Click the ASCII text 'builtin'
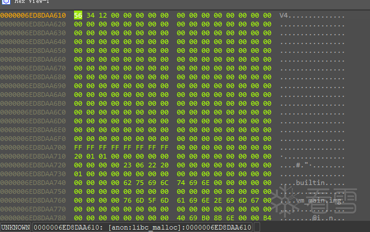370x232 pixels. tap(310, 183)
